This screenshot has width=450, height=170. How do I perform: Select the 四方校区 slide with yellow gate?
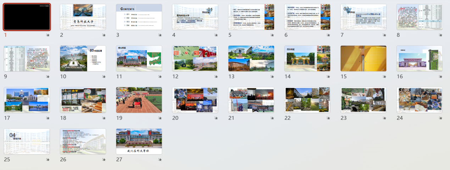click(x=307, y=58)
